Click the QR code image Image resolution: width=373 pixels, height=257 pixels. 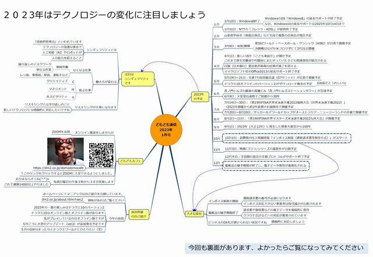click(101, 155)
